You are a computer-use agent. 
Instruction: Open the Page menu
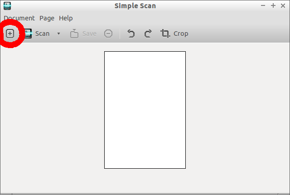(x=47, y=18)
